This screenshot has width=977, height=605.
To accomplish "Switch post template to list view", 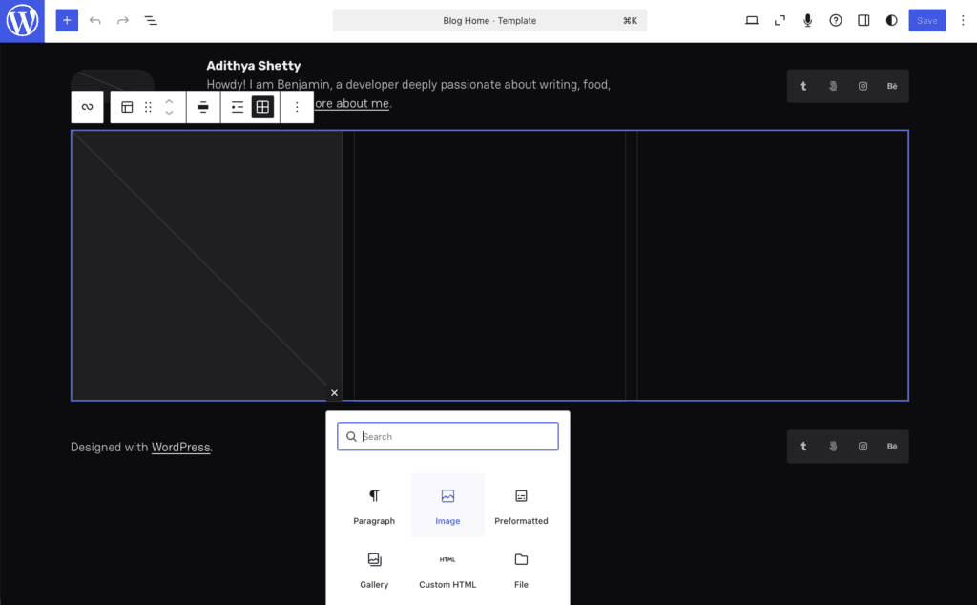I will pyautogui.click(x=238, y=107).
